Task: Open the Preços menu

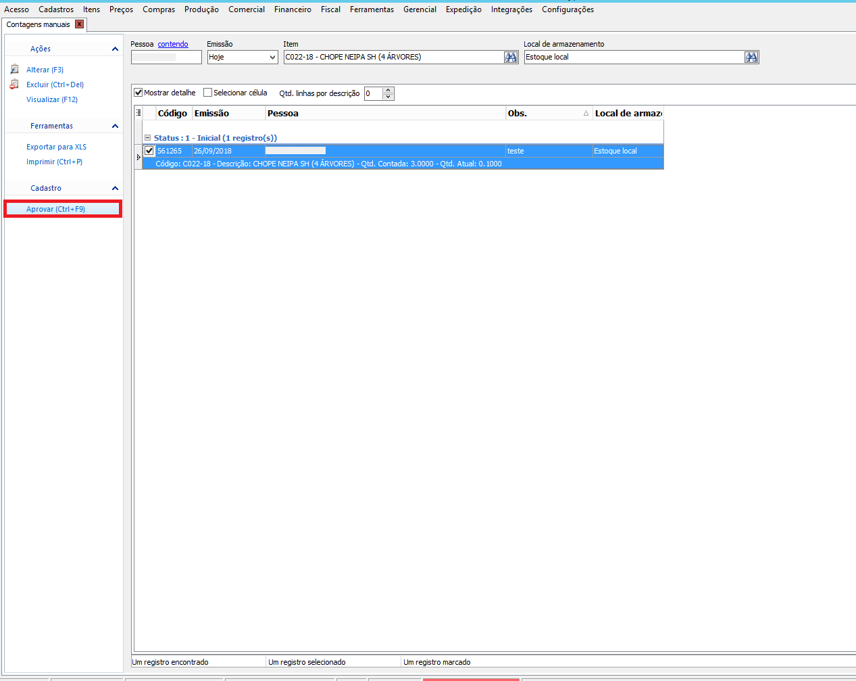Action: (122, 9)
